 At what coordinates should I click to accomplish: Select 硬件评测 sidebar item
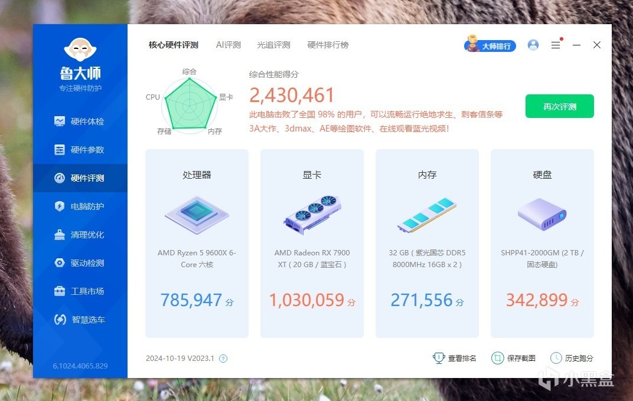pos(80,178)
